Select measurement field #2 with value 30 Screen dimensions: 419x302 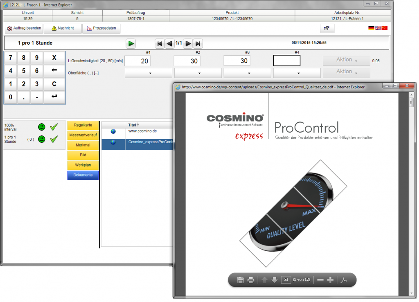point(187,61)
